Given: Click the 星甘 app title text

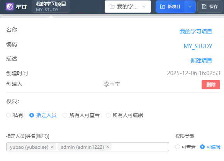Looking at the screenshot, I should [21, 7].
